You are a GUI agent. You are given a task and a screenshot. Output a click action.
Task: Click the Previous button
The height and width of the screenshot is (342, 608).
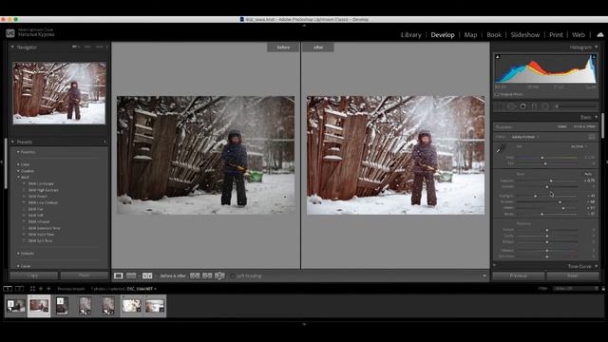click(x=519, y=275)
